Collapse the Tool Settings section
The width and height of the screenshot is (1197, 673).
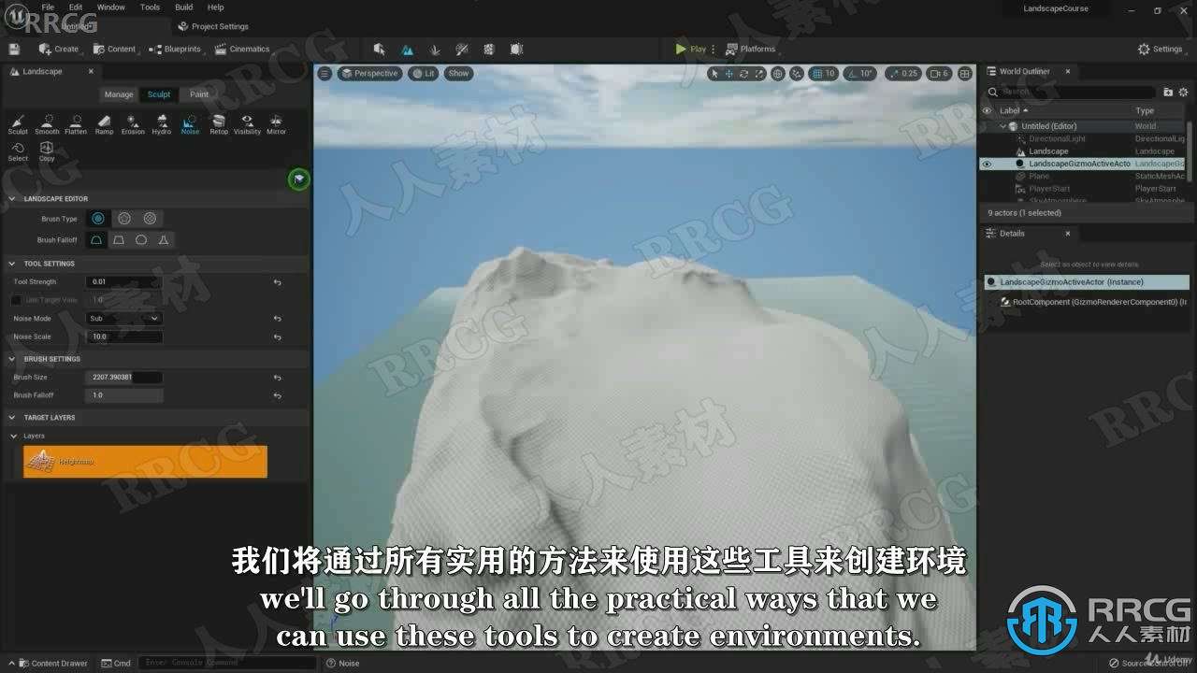12,264
